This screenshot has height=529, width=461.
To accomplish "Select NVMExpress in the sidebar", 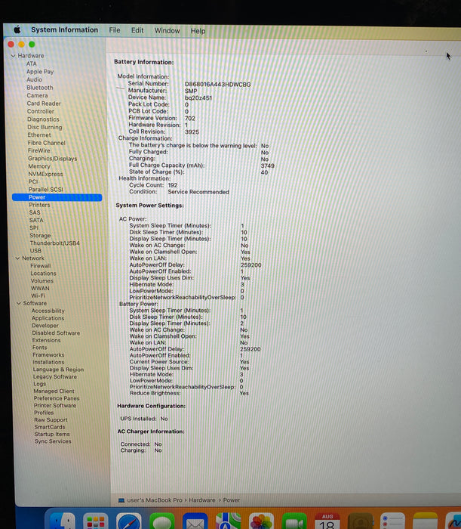I will pyautogui.click(x=45, y=174).
